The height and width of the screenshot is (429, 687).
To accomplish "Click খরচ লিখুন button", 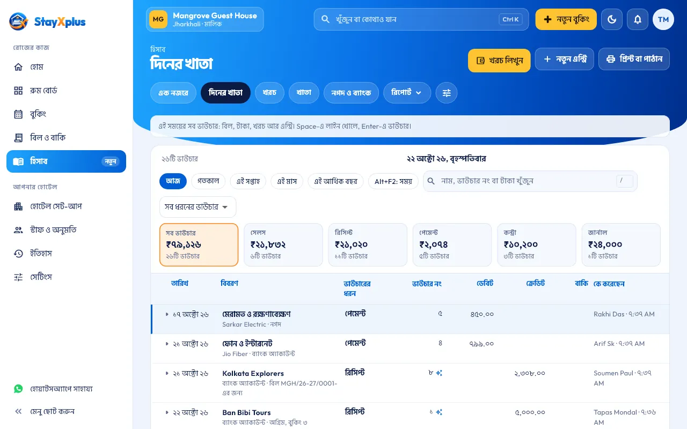I will click(499, 60).
